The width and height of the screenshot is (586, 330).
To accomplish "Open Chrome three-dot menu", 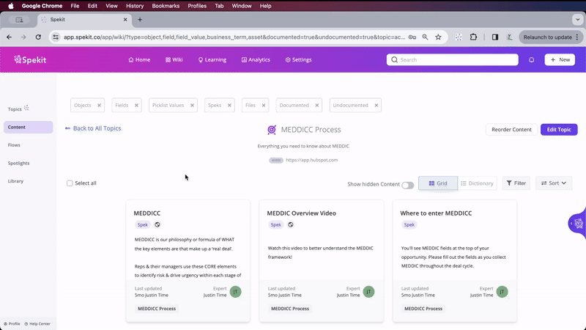I will [x=577, y=37].
